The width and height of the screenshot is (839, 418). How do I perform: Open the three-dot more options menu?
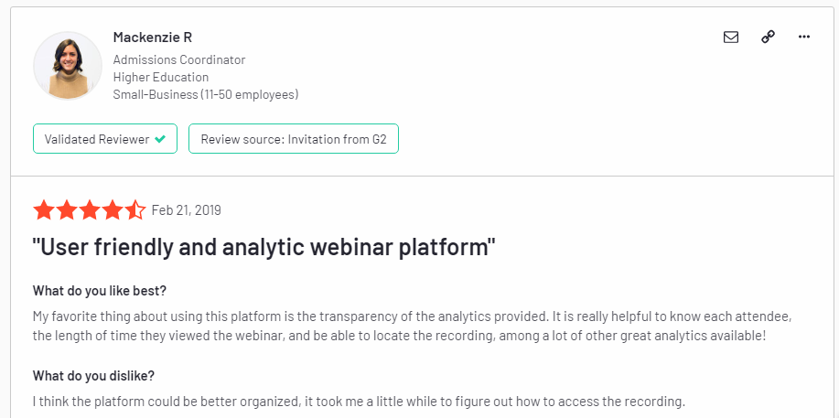coord(804,38)
